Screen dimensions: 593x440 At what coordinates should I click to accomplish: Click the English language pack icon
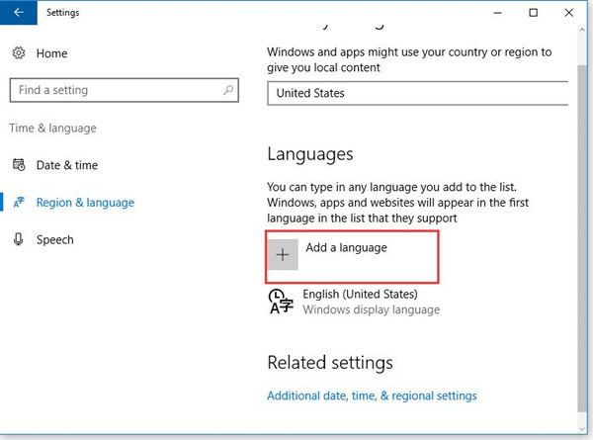point(281,302)
